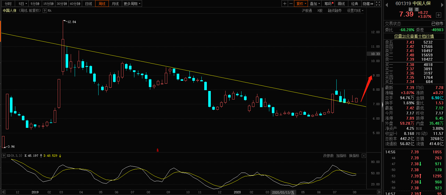Viewport: 446px width, 195px height.
Task: Toggle 融资融券 overlay on chart
Action: 335,10
